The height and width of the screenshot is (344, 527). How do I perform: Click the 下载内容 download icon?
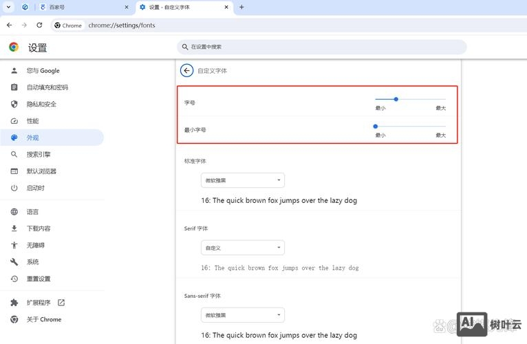(x=14, y=228)
